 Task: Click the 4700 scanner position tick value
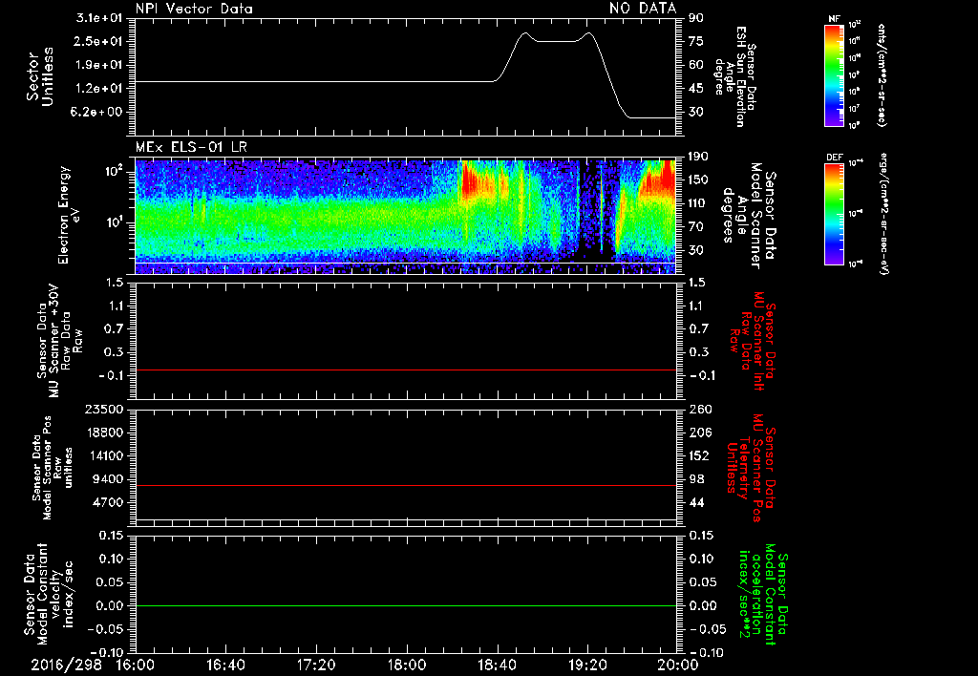(107, 502)
